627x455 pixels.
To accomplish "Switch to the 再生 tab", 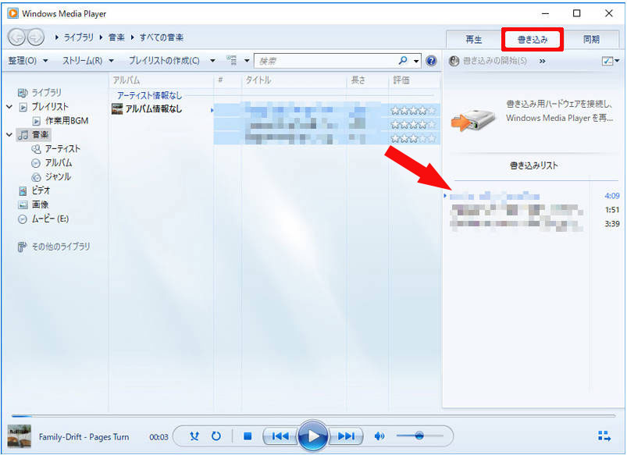I will click(473, 39).
